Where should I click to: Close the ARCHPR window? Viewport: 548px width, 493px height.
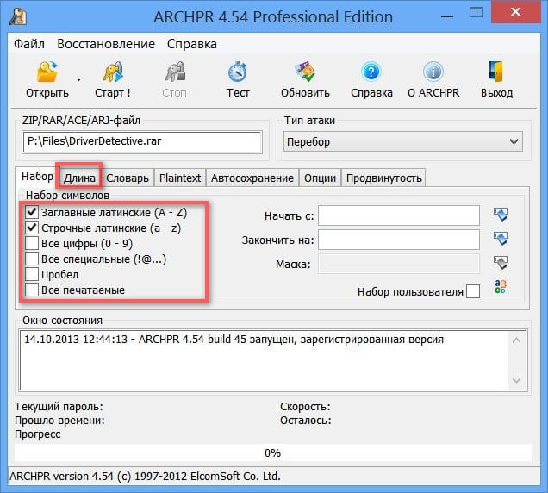point(515,12)
